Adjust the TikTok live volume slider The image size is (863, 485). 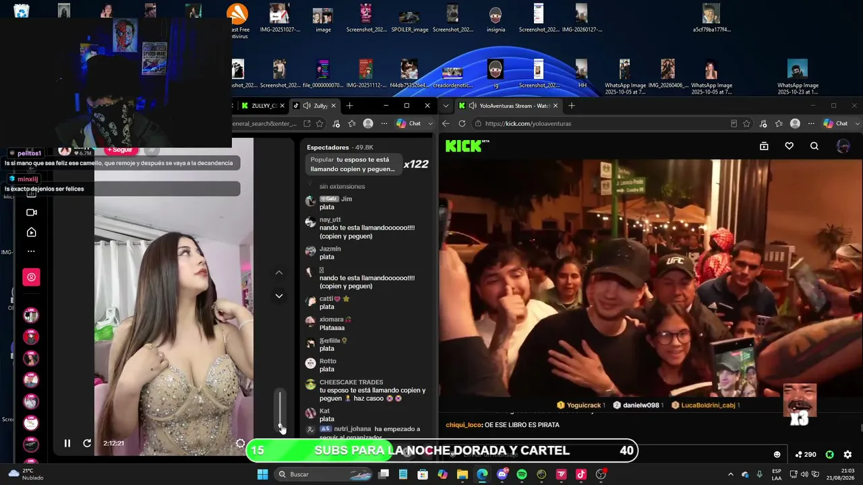tap(280, 410)
